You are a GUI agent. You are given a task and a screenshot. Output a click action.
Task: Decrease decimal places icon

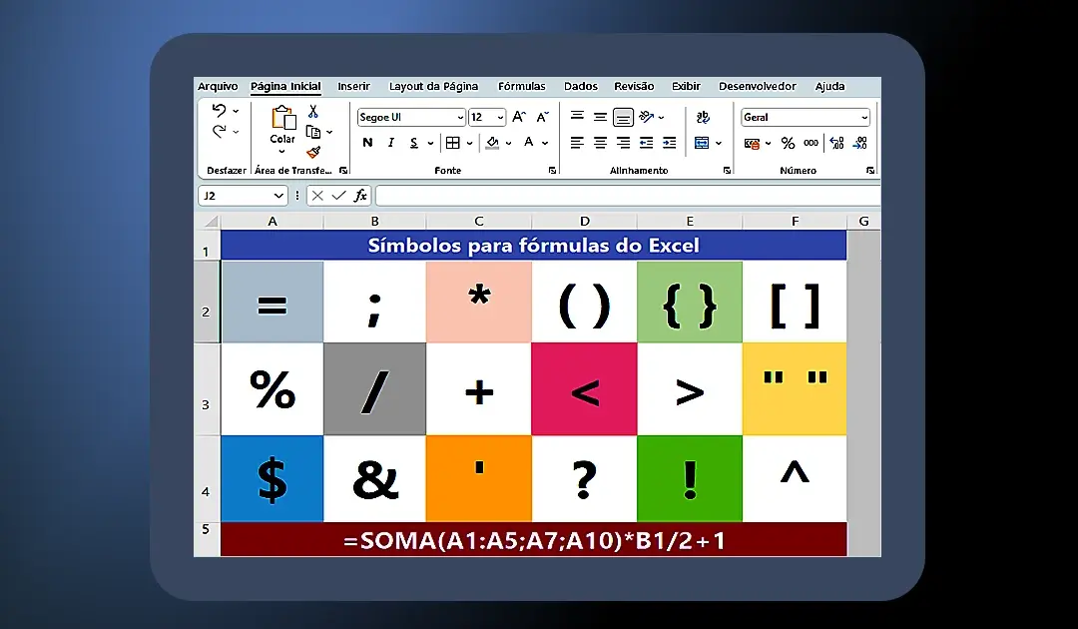860,143
